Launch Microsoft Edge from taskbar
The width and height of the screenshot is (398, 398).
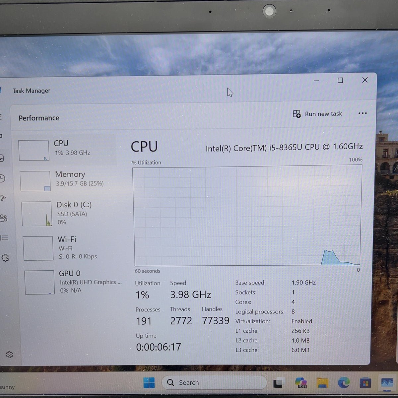click(x=344, y=383)
